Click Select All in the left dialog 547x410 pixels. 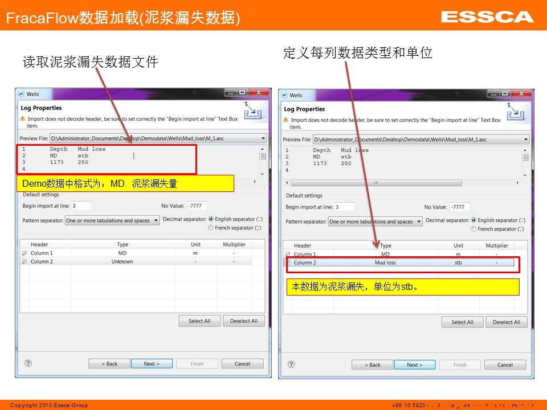(x=199, y=321)
